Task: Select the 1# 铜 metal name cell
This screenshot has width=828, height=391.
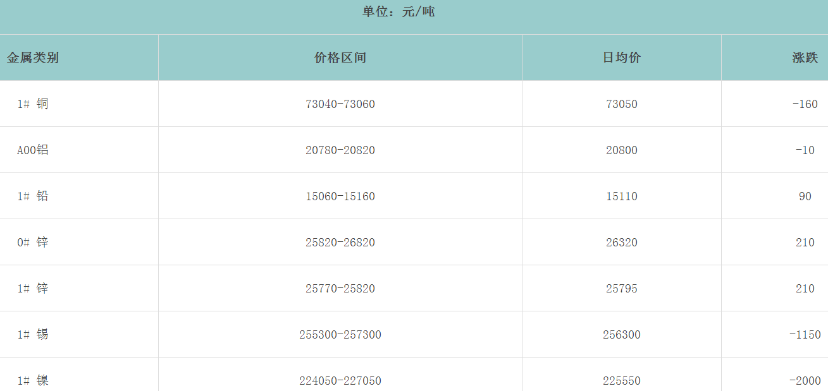Action: click(33, 104)
